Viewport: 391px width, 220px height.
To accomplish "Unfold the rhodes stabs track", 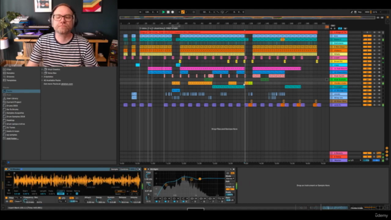I will point(331,83).
